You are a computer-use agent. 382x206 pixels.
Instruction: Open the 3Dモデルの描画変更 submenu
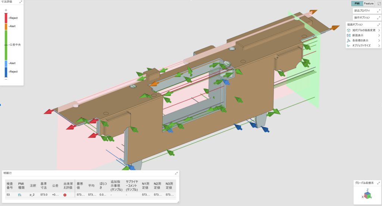tap(379, 30)
